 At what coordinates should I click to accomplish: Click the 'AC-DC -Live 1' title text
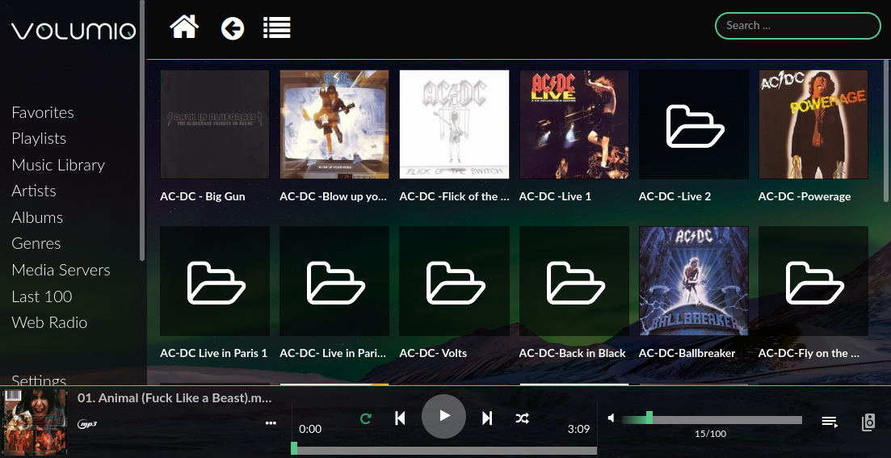[x=555, y=196]
